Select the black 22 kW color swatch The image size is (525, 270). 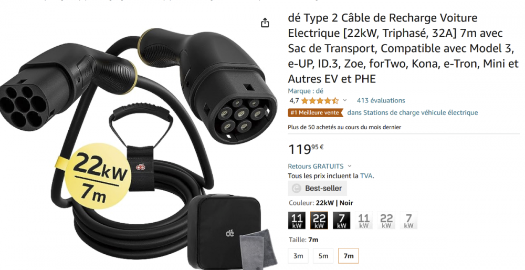pos(319,221)
